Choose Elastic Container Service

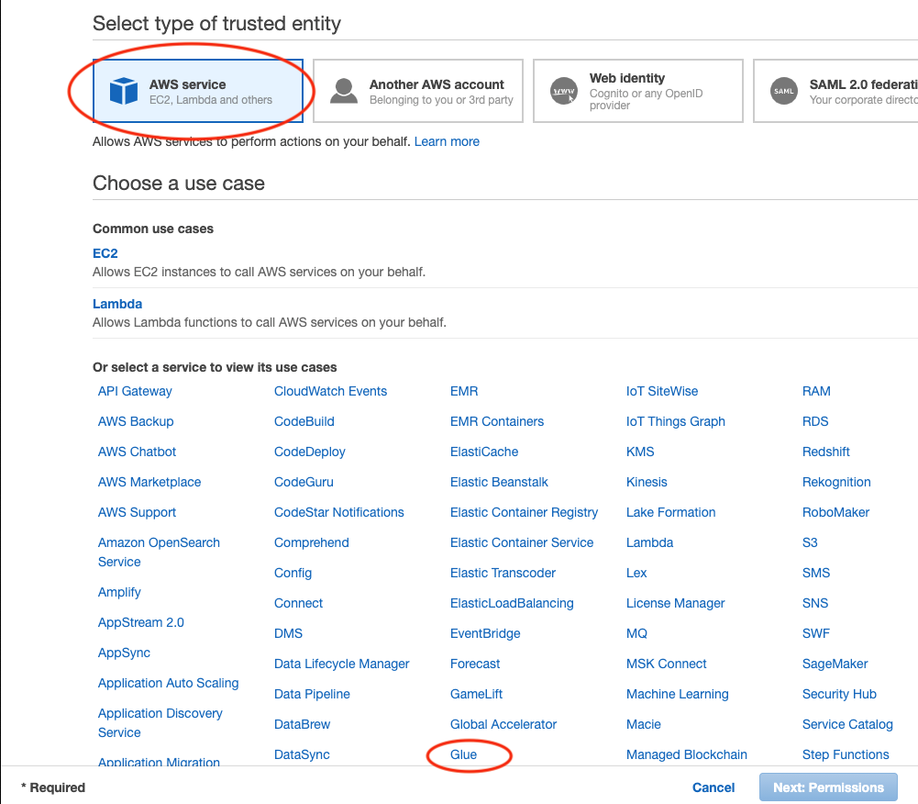(522, 542)
